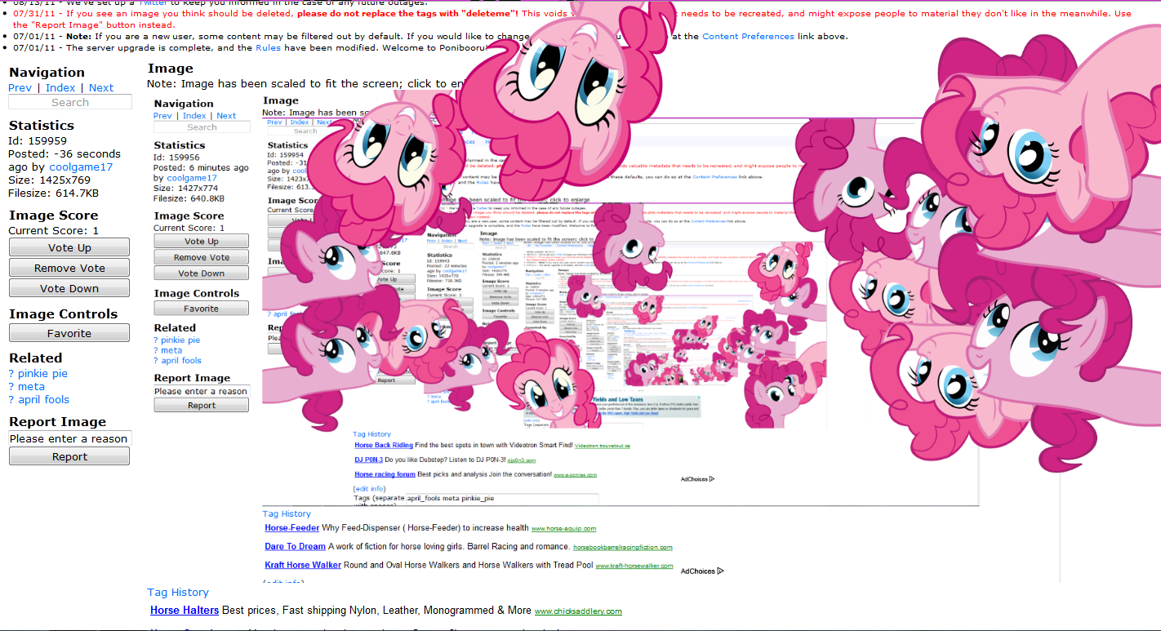Click Vote Up in the first embedded screenshot
Screen dimensions: 1161x631
[x=201, y=242]
